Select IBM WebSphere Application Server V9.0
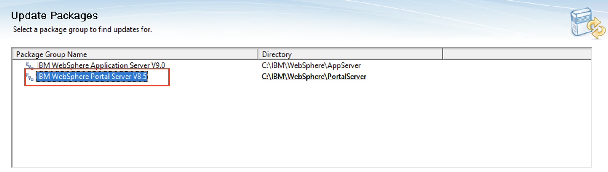The height and width of the screenshot is (172, 608). click(101, 65)
